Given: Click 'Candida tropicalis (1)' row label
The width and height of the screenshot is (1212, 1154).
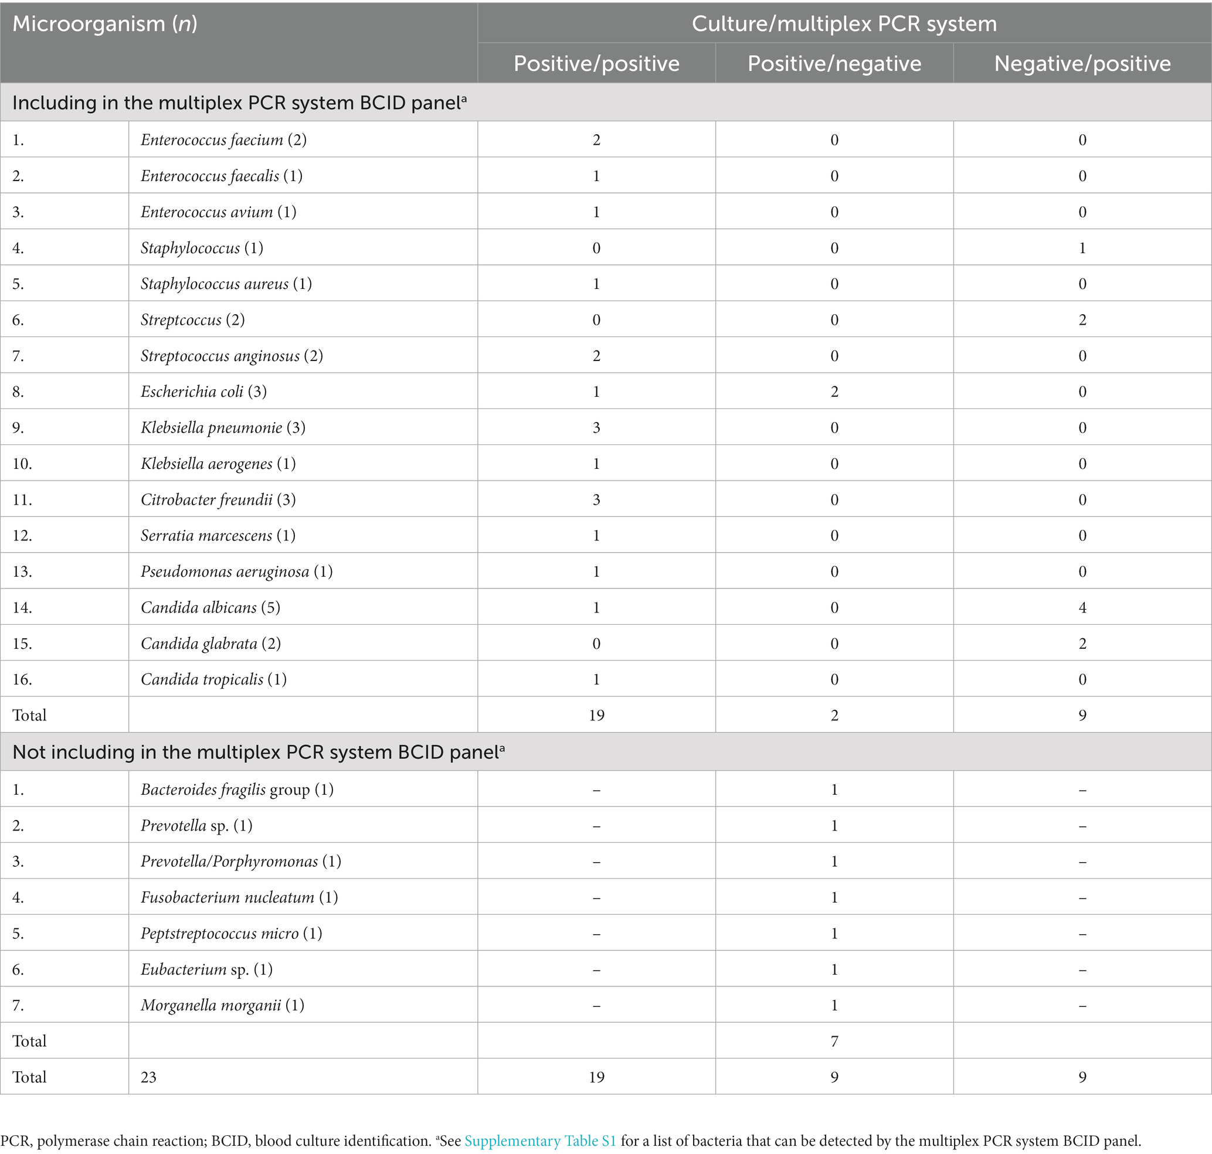Looking at the screenshot, I should pos(213,680).
